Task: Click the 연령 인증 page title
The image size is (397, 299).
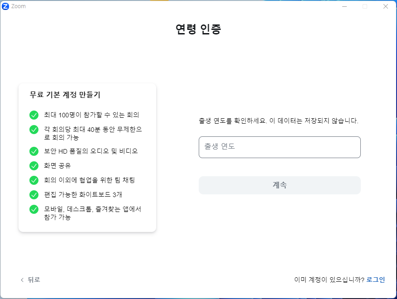Action: click(198, 28)
